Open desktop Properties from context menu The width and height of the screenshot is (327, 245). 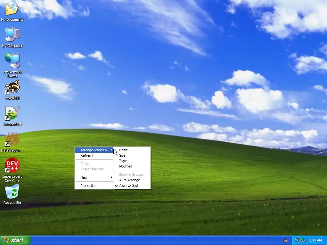click(94, 186)
